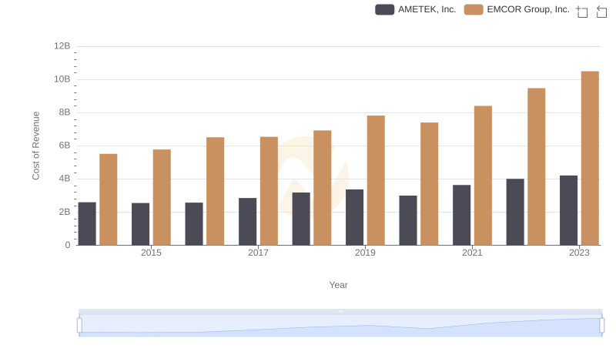Click the 2015 x-axis label
616x355 pixels.
pyautogui.click(x=151, y=253)
